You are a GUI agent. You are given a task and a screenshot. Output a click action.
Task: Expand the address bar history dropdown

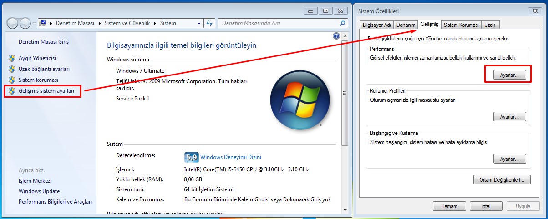(x=199, y=23)
